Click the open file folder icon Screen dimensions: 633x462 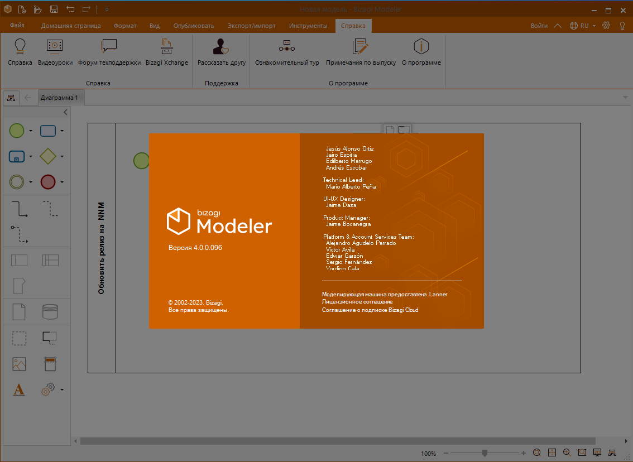[37, 9]
